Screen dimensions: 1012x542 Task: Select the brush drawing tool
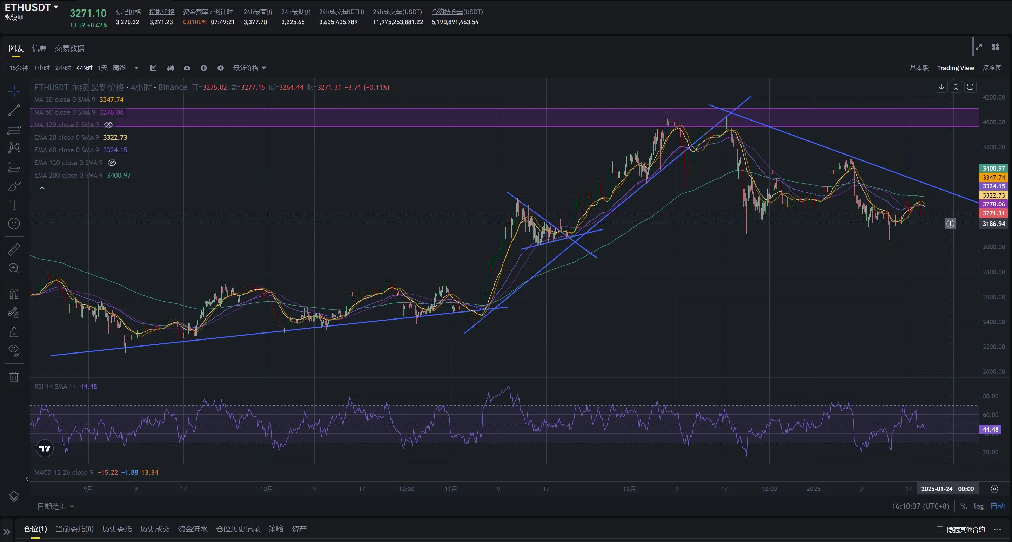coord(14,186)
